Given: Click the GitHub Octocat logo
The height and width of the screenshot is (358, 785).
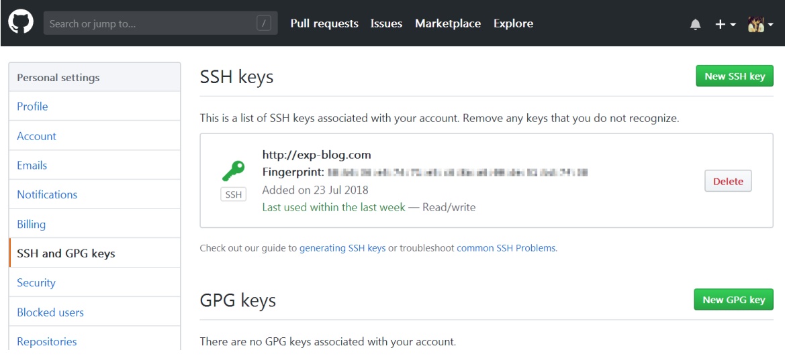Looking at the screenshot, I should (x=21, y=23).
